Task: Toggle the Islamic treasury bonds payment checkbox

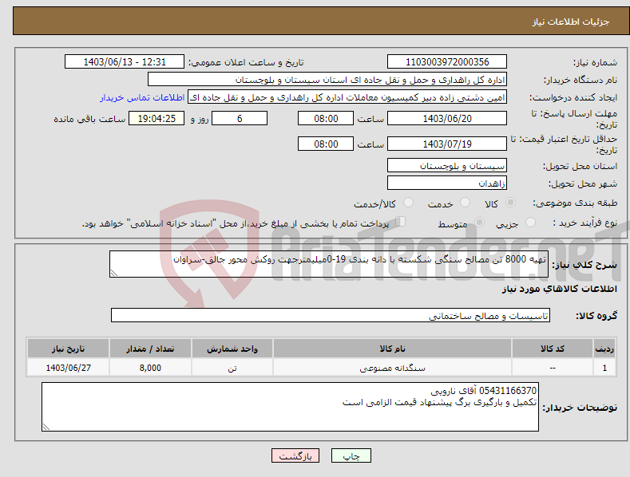Action: click(x=401, y=221)
